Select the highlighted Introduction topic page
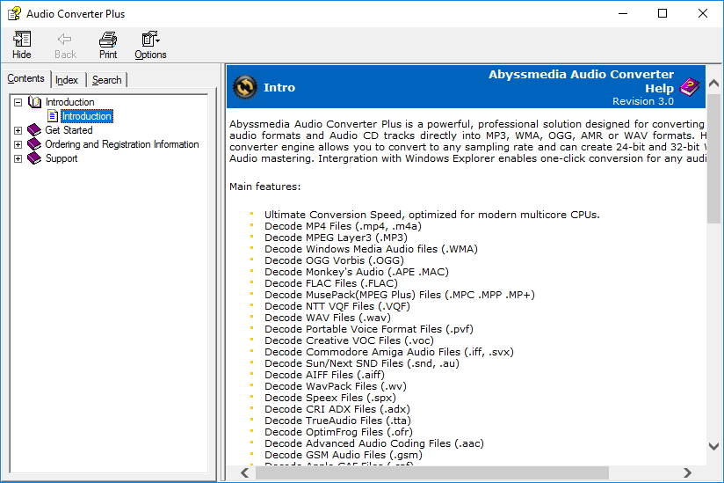Image resolution: width=724 pixels, height=483 pixels. (x=87, y=116)
